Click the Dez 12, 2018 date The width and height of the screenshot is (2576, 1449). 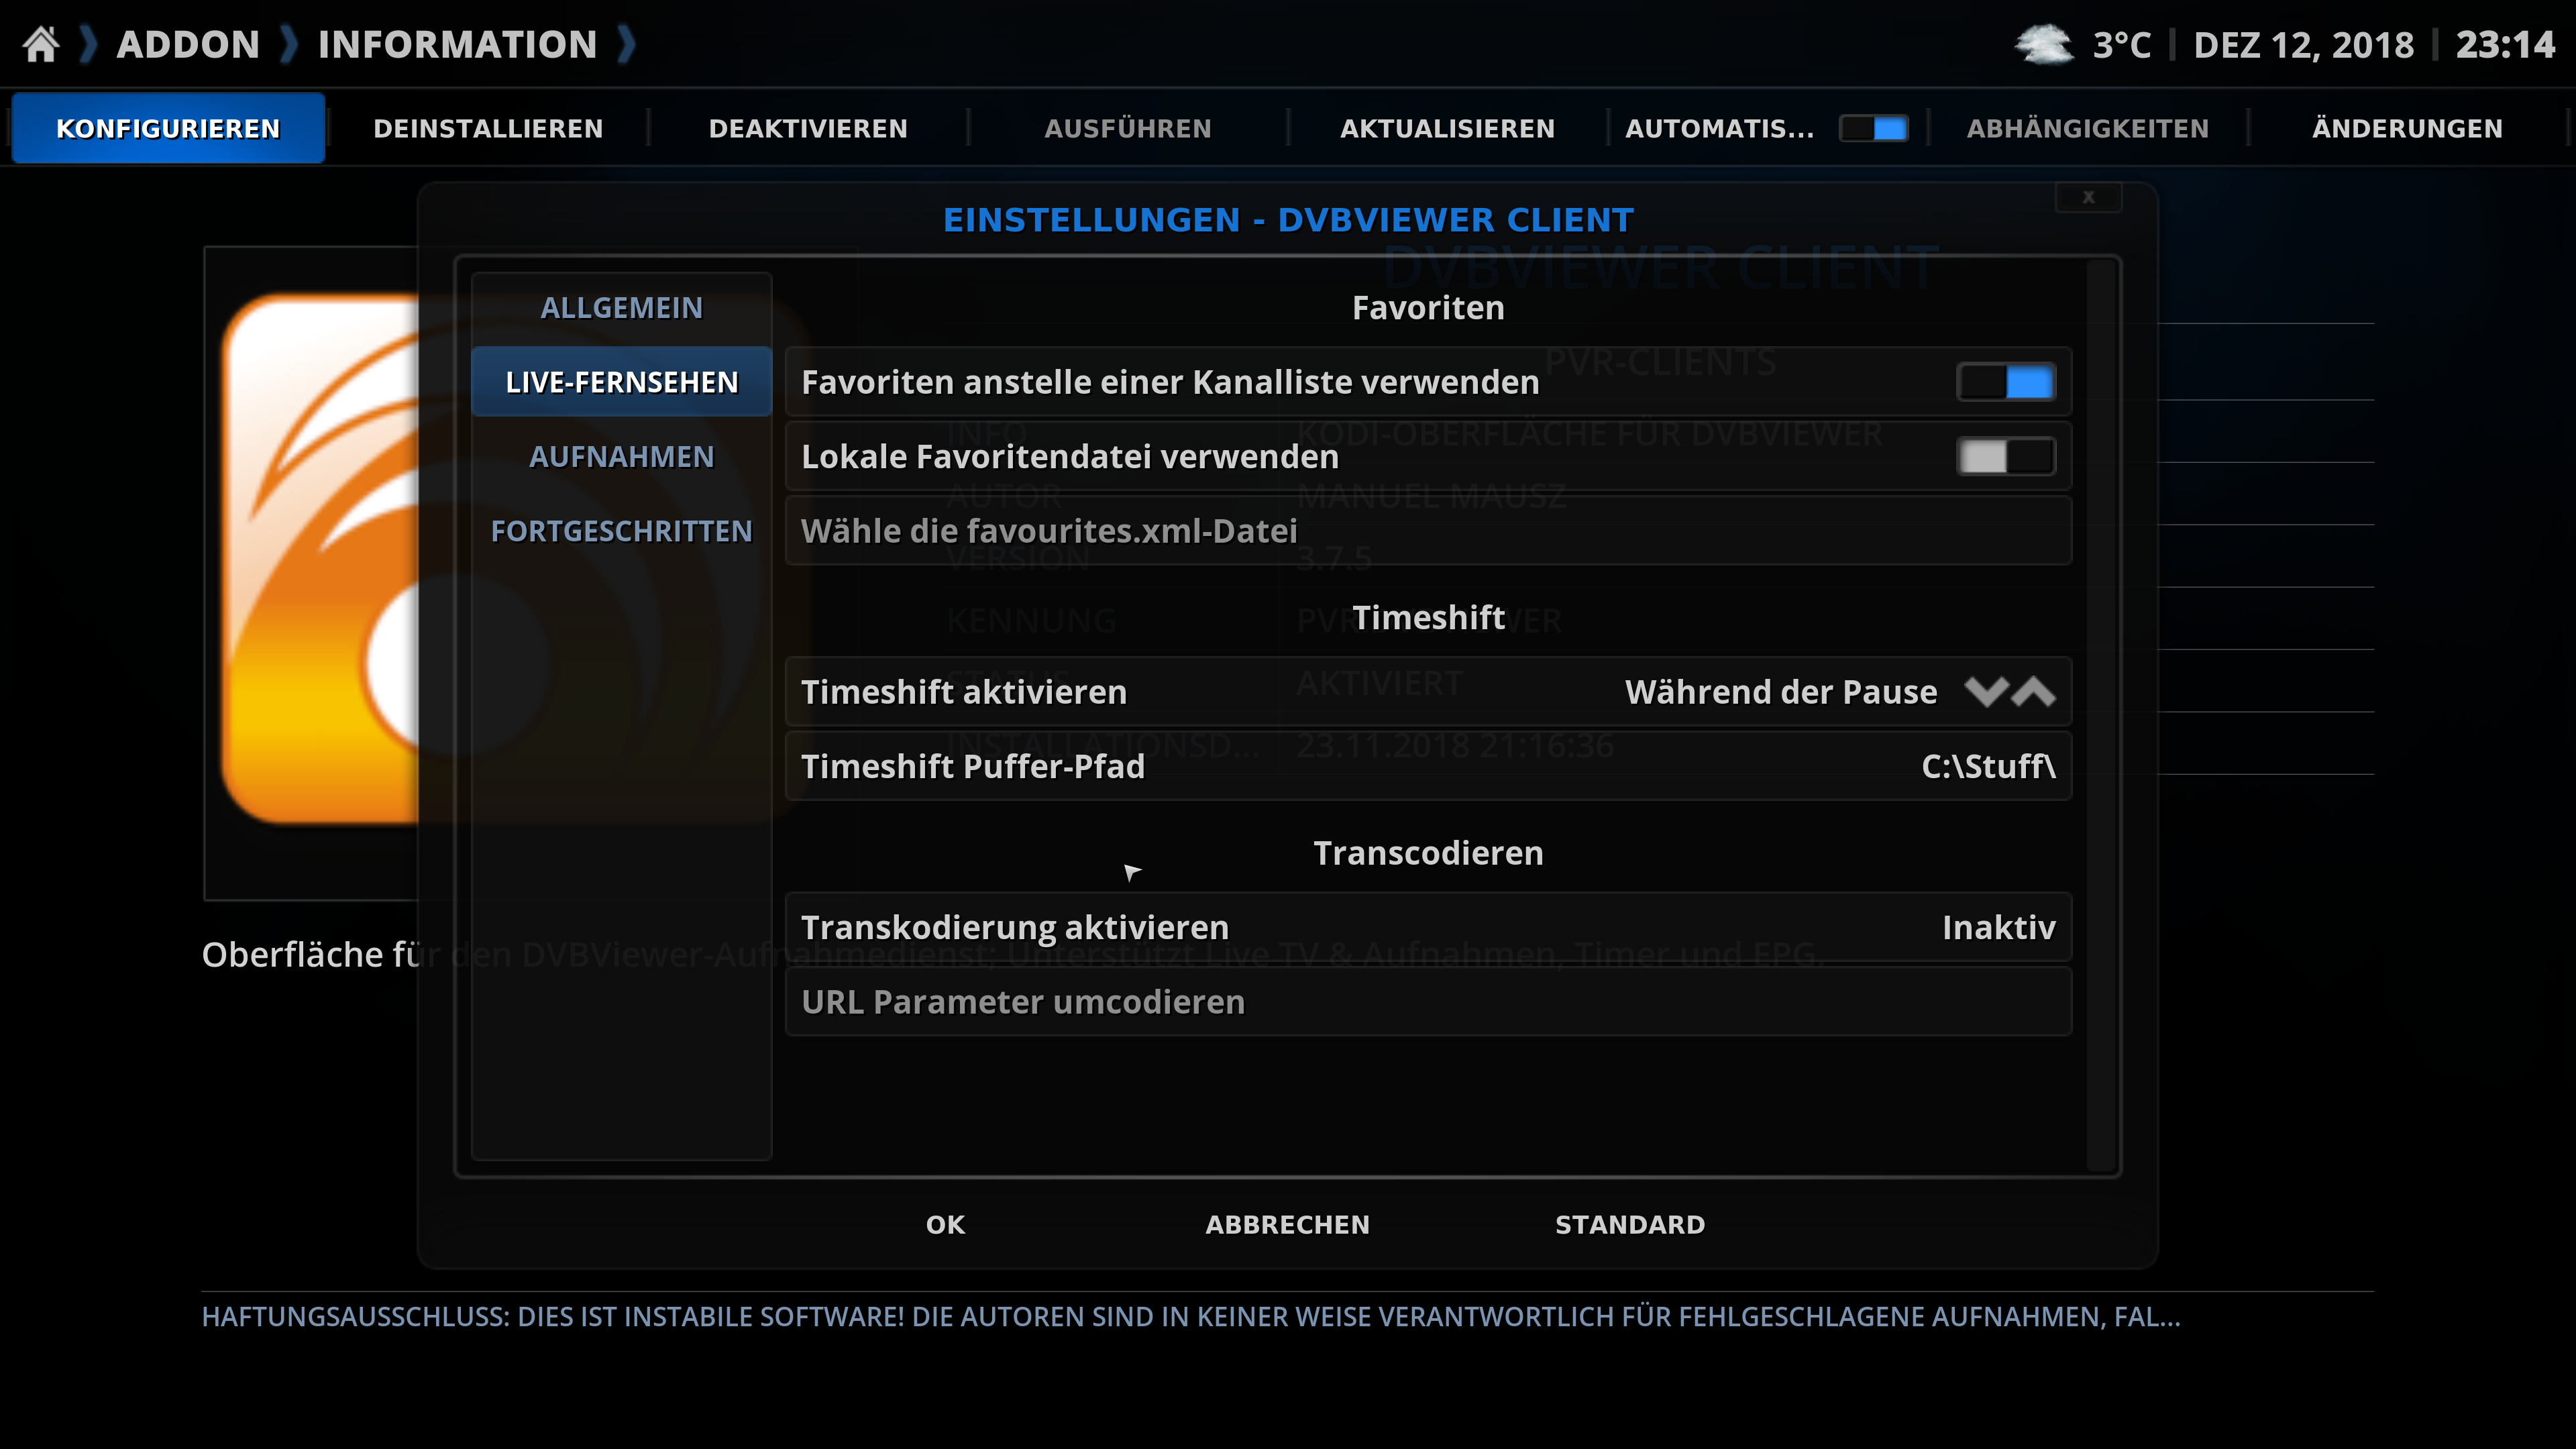tap(2303, 44)
